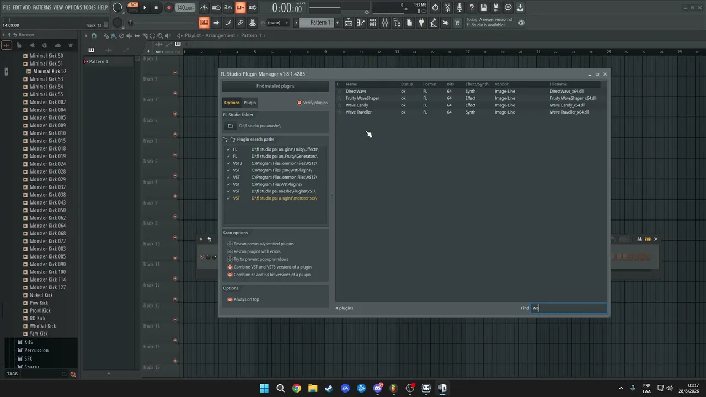The width and height of the screenshot is (706, 397).
Task: Favorite the Wave Candy plugin star
Action: [340, 105]
